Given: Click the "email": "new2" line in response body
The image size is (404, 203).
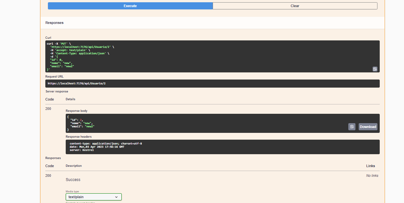Looking at the screenshot, I should 82,126.
